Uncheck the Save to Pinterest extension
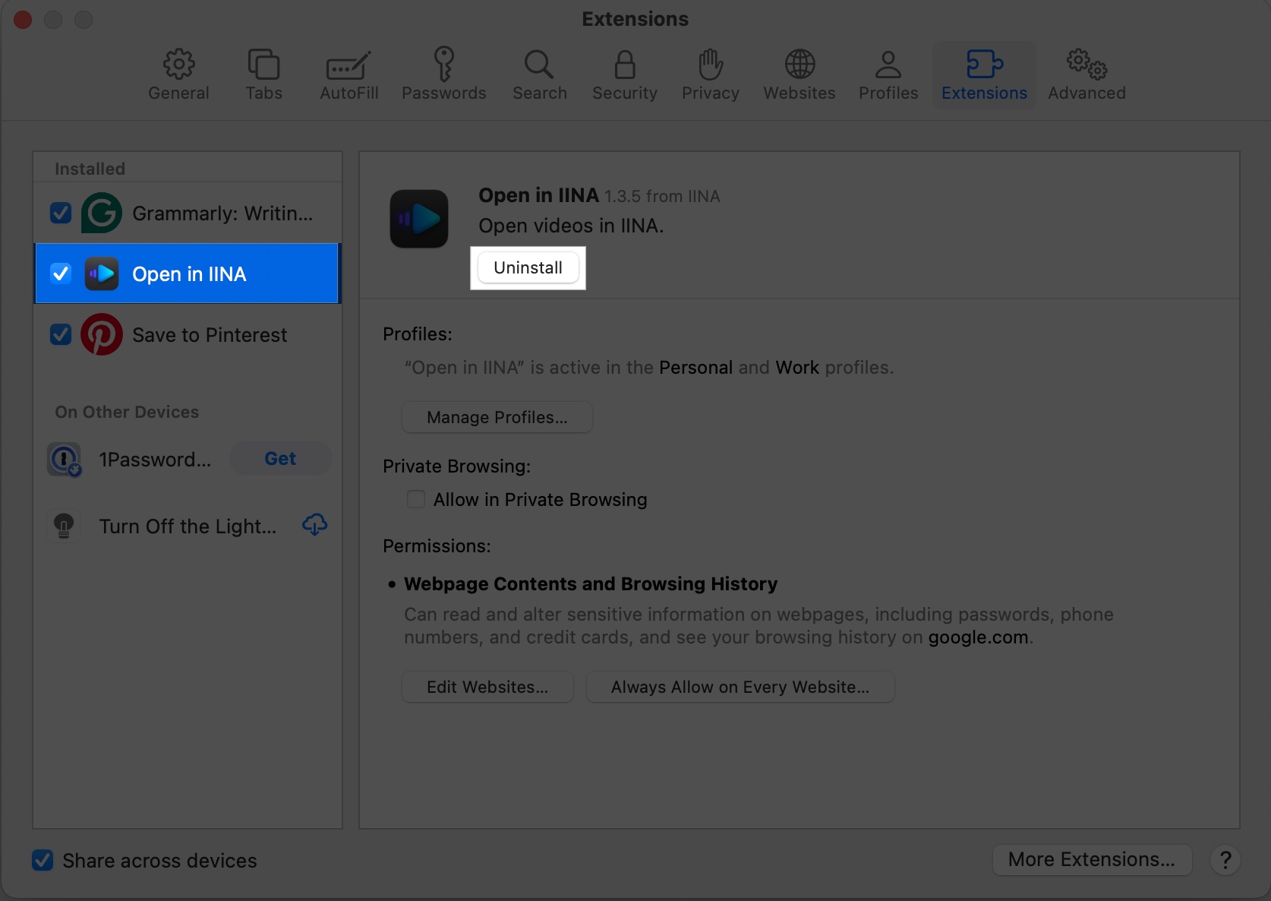1271x901 pixels. click(60, 334)
